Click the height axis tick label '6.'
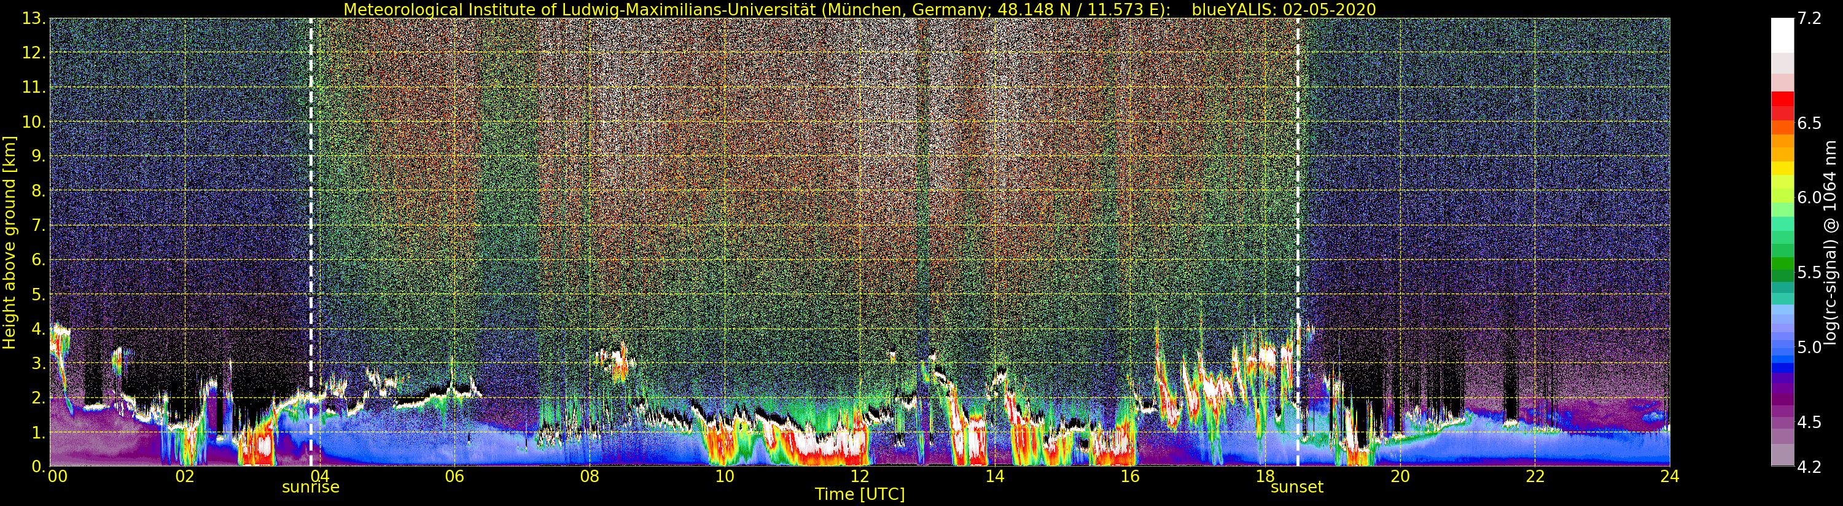 pyautogui.click(x=39, y=260)
